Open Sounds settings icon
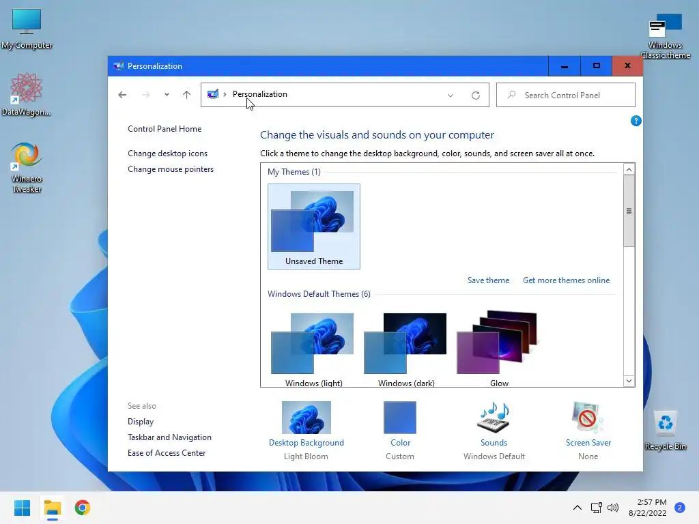This screenshot has height=524, width=699. coord(494,418)
